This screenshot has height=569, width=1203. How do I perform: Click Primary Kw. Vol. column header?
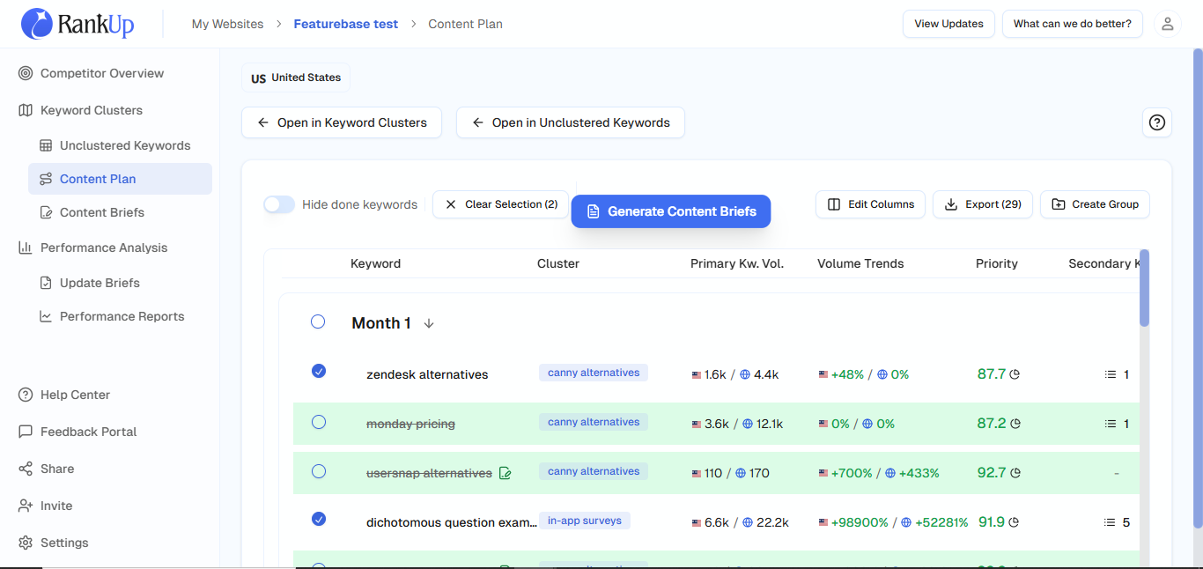737,263
